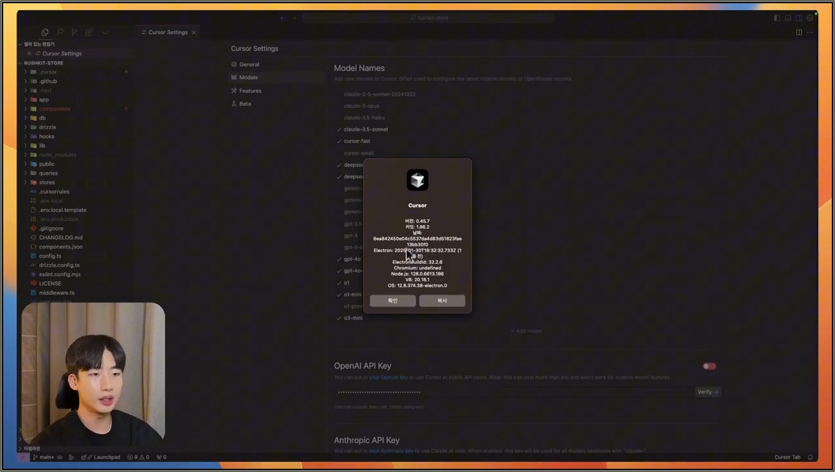Open notifications bell in status bar
Screen dimensions: 835x472
pos(810,457)
